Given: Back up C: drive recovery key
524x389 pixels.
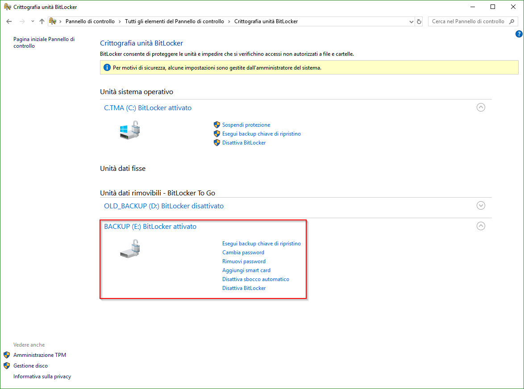Looking at the screenshot, I should (262, 133).
